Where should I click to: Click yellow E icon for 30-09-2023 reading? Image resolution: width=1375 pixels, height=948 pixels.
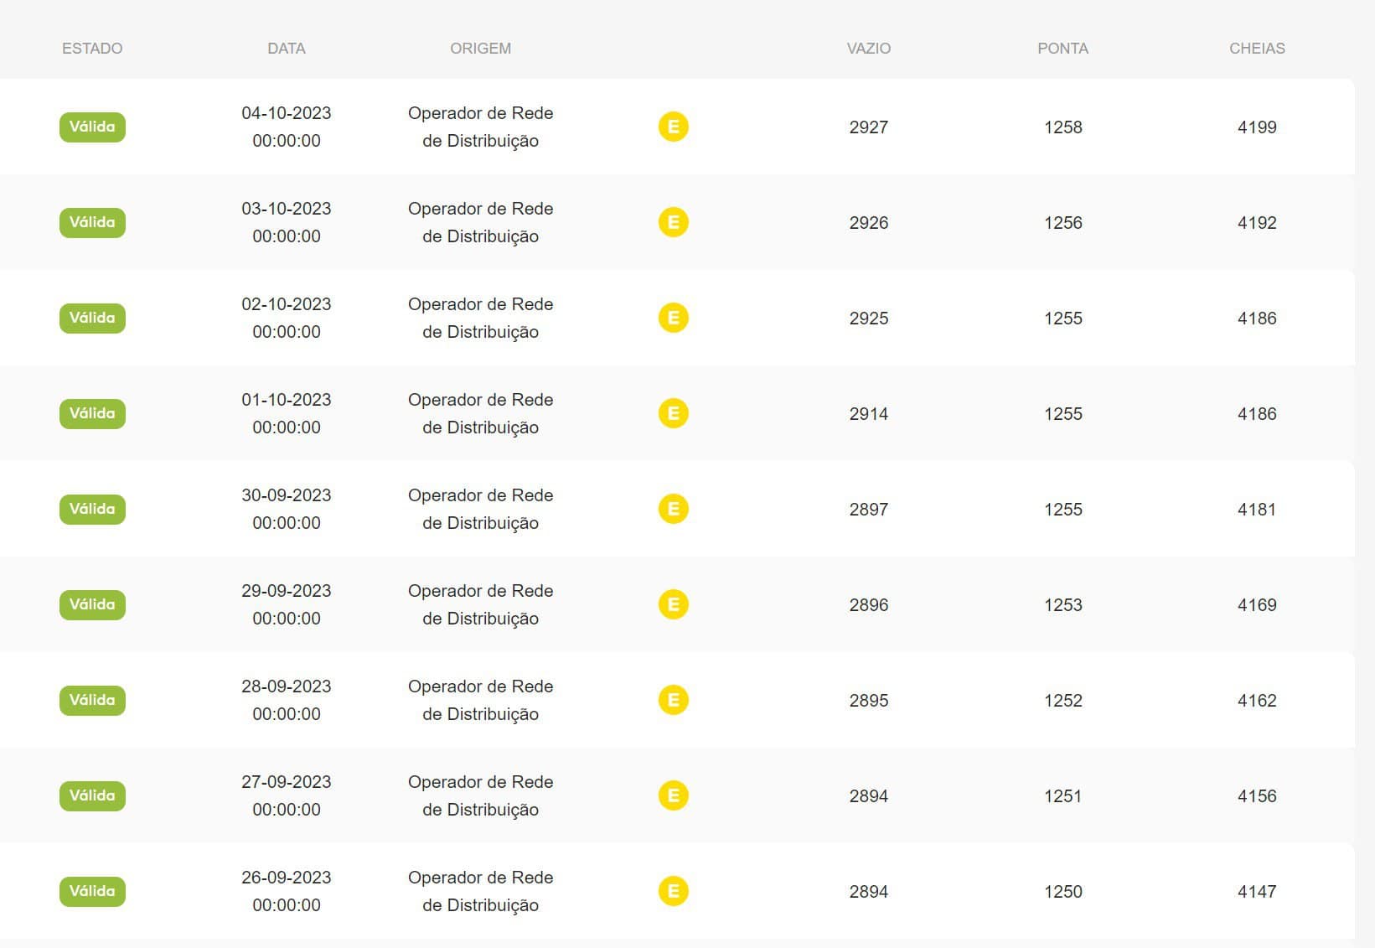click(673, 509)
